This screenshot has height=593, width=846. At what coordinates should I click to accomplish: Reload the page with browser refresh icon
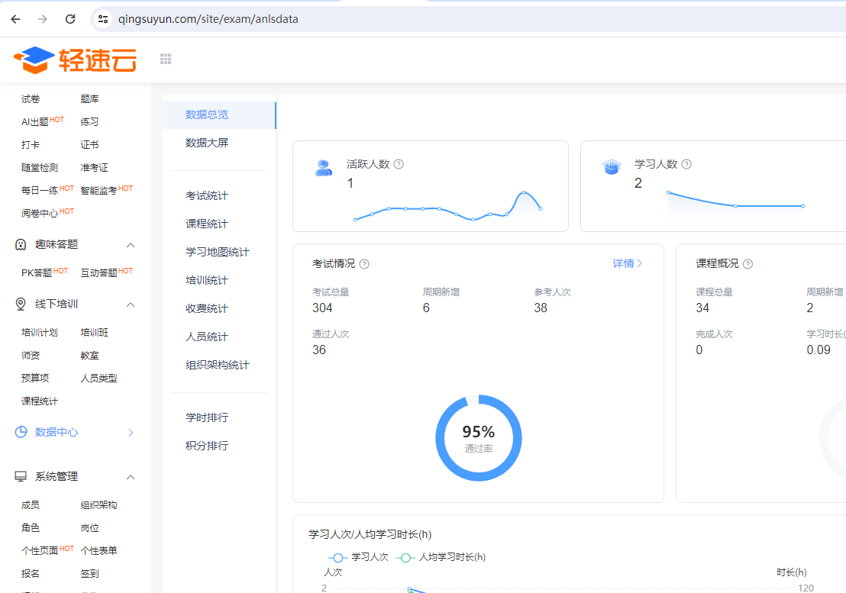(70, 19)
